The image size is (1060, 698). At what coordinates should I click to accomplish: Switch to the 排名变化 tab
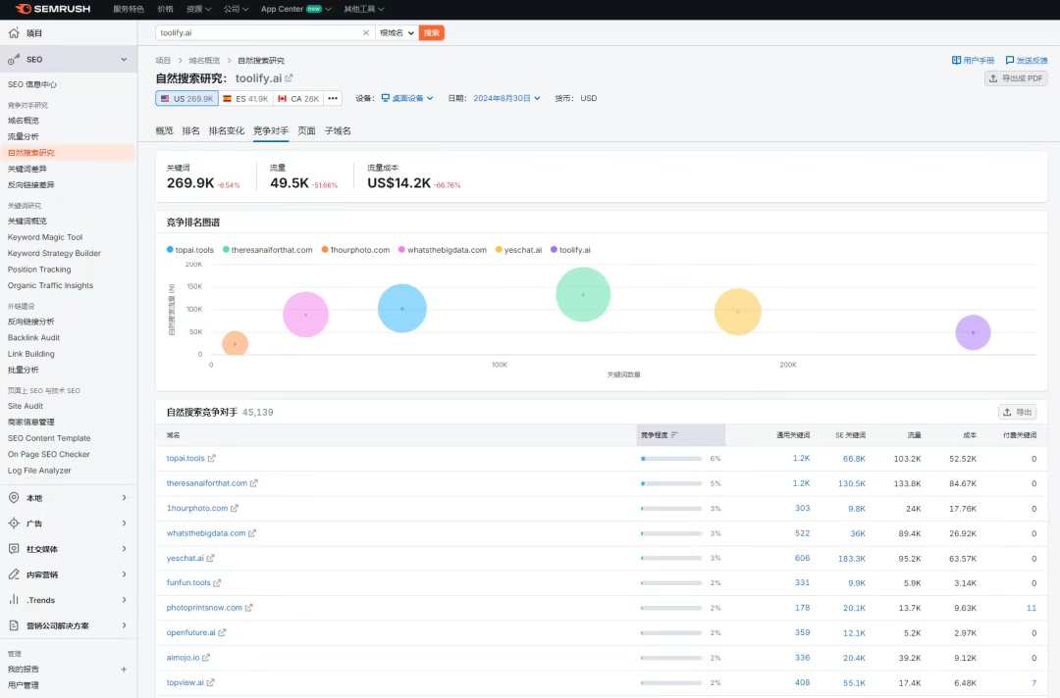pos(227,131)
